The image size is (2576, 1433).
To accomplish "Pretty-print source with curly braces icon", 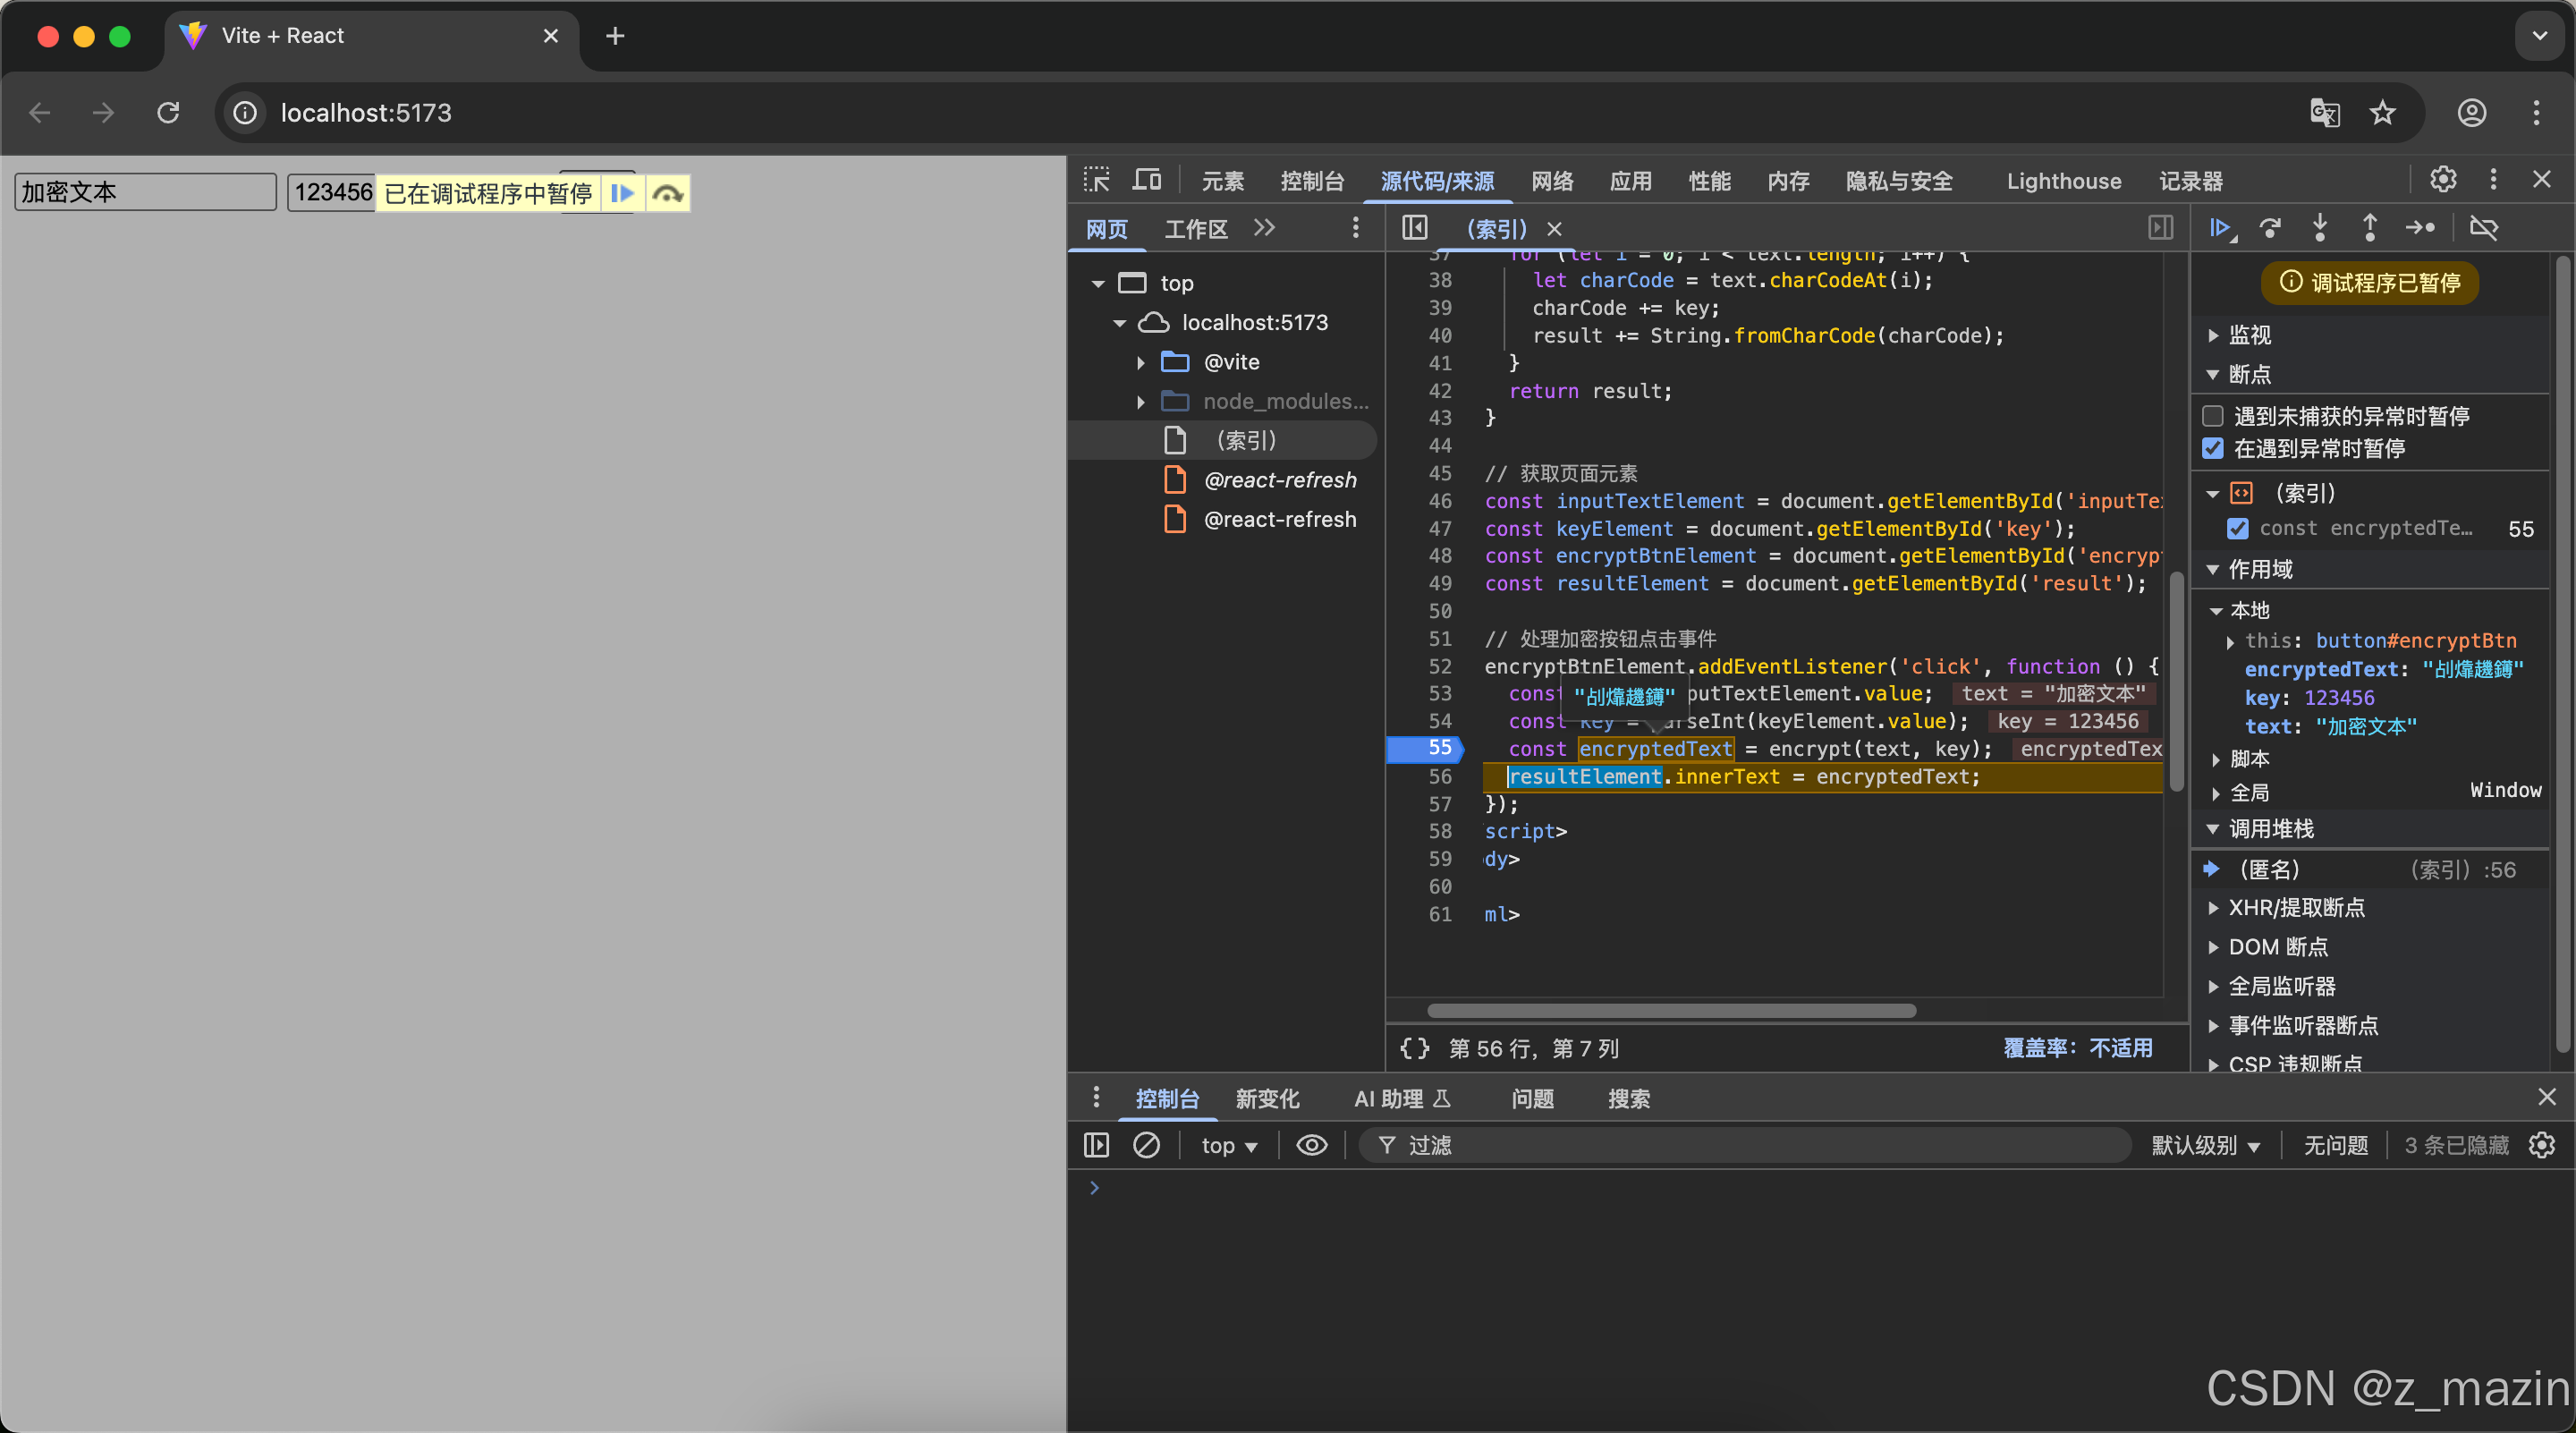I will coord(1414,1048).
